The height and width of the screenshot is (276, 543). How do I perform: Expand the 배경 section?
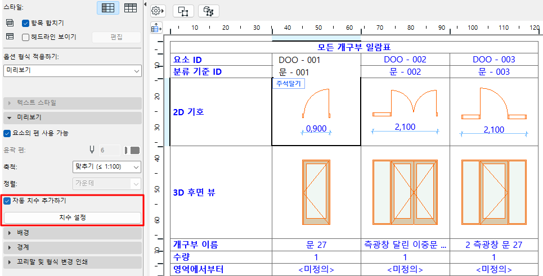(73, 233)
